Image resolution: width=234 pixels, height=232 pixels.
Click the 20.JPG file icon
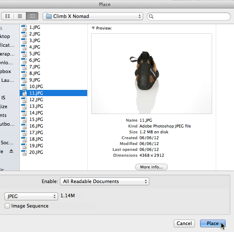click(24, 152)
